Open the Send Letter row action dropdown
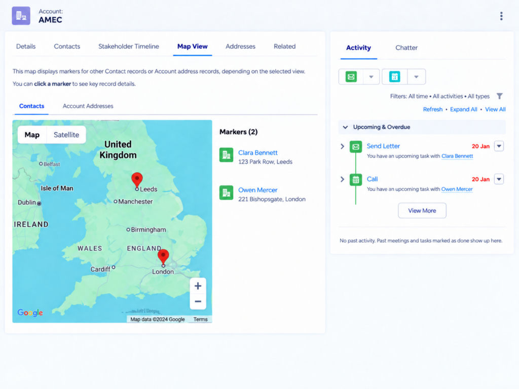The image size is (519, 389). click(x=499, y=146)
